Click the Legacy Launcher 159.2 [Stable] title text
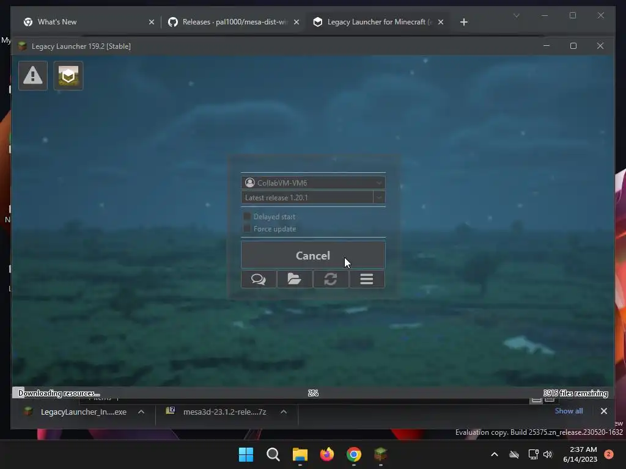The height and width of the screenshot is (469, 626). coord(81,46)
